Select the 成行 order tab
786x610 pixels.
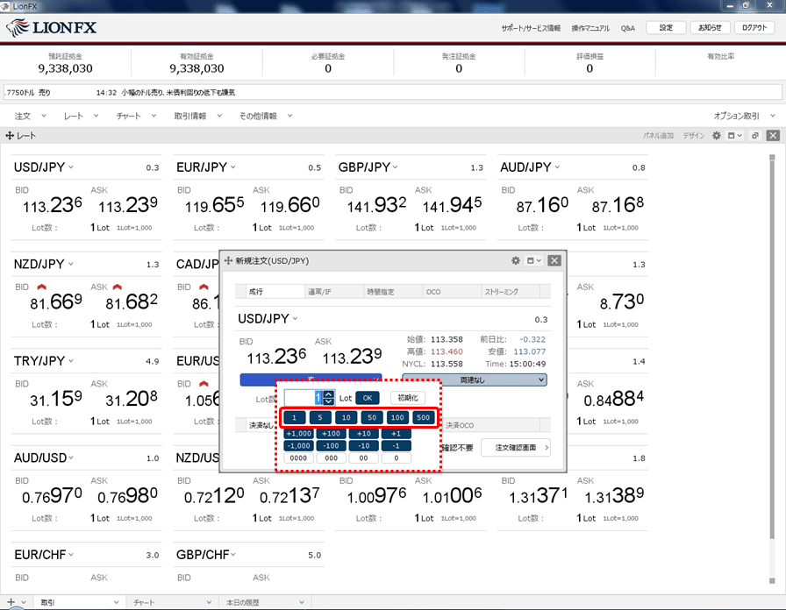[275, 292]
